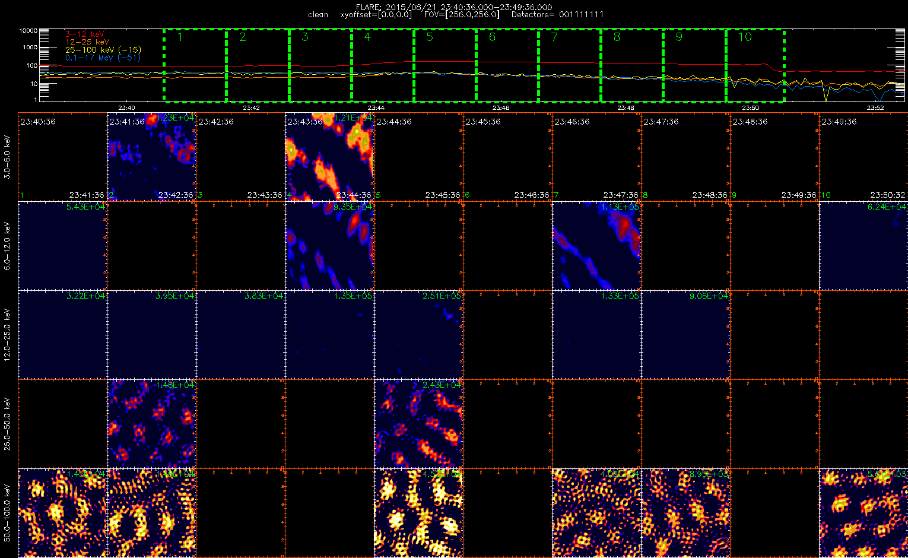The width and height of the screenshot is (908, 558).
Task: Click the 9.06E+04 peak value label
Action: tap(709, 296)
